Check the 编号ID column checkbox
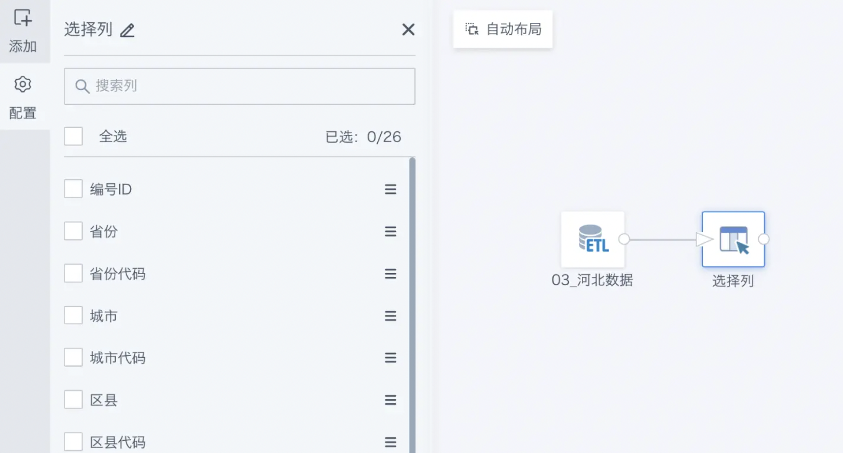Screen dimensions: 843x453 coord(73,189)
